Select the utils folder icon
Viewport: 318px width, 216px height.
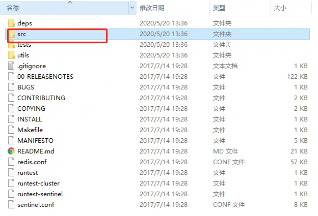click(x=11, y=55)
